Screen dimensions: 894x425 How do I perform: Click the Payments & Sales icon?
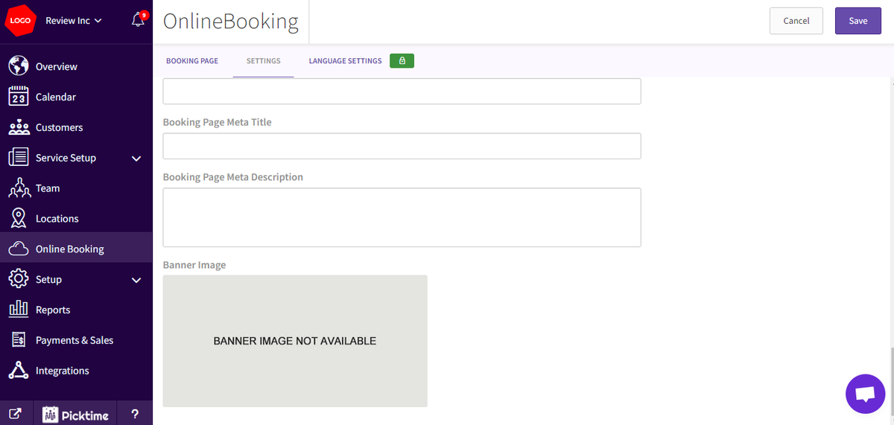pos(19,340)
